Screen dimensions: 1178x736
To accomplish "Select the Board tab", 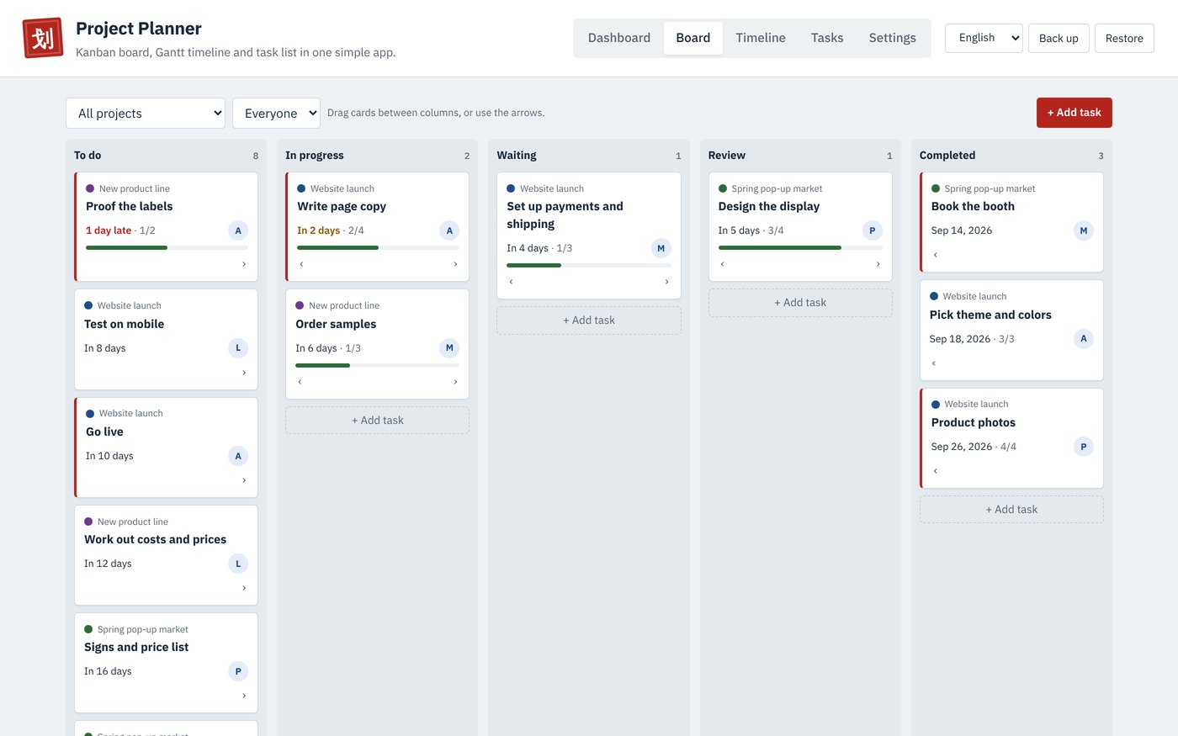I will tap(693, 38).
